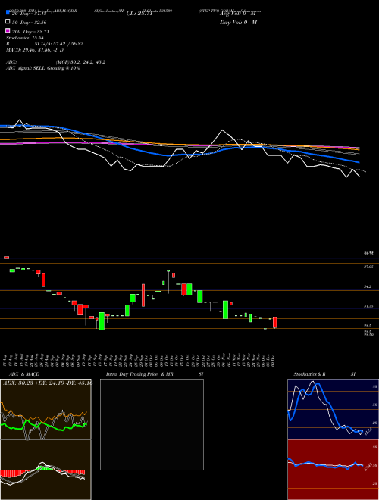Click the blue 20 Day EMA legend swatch
This screenshot has width=379, height=500.
8,12
